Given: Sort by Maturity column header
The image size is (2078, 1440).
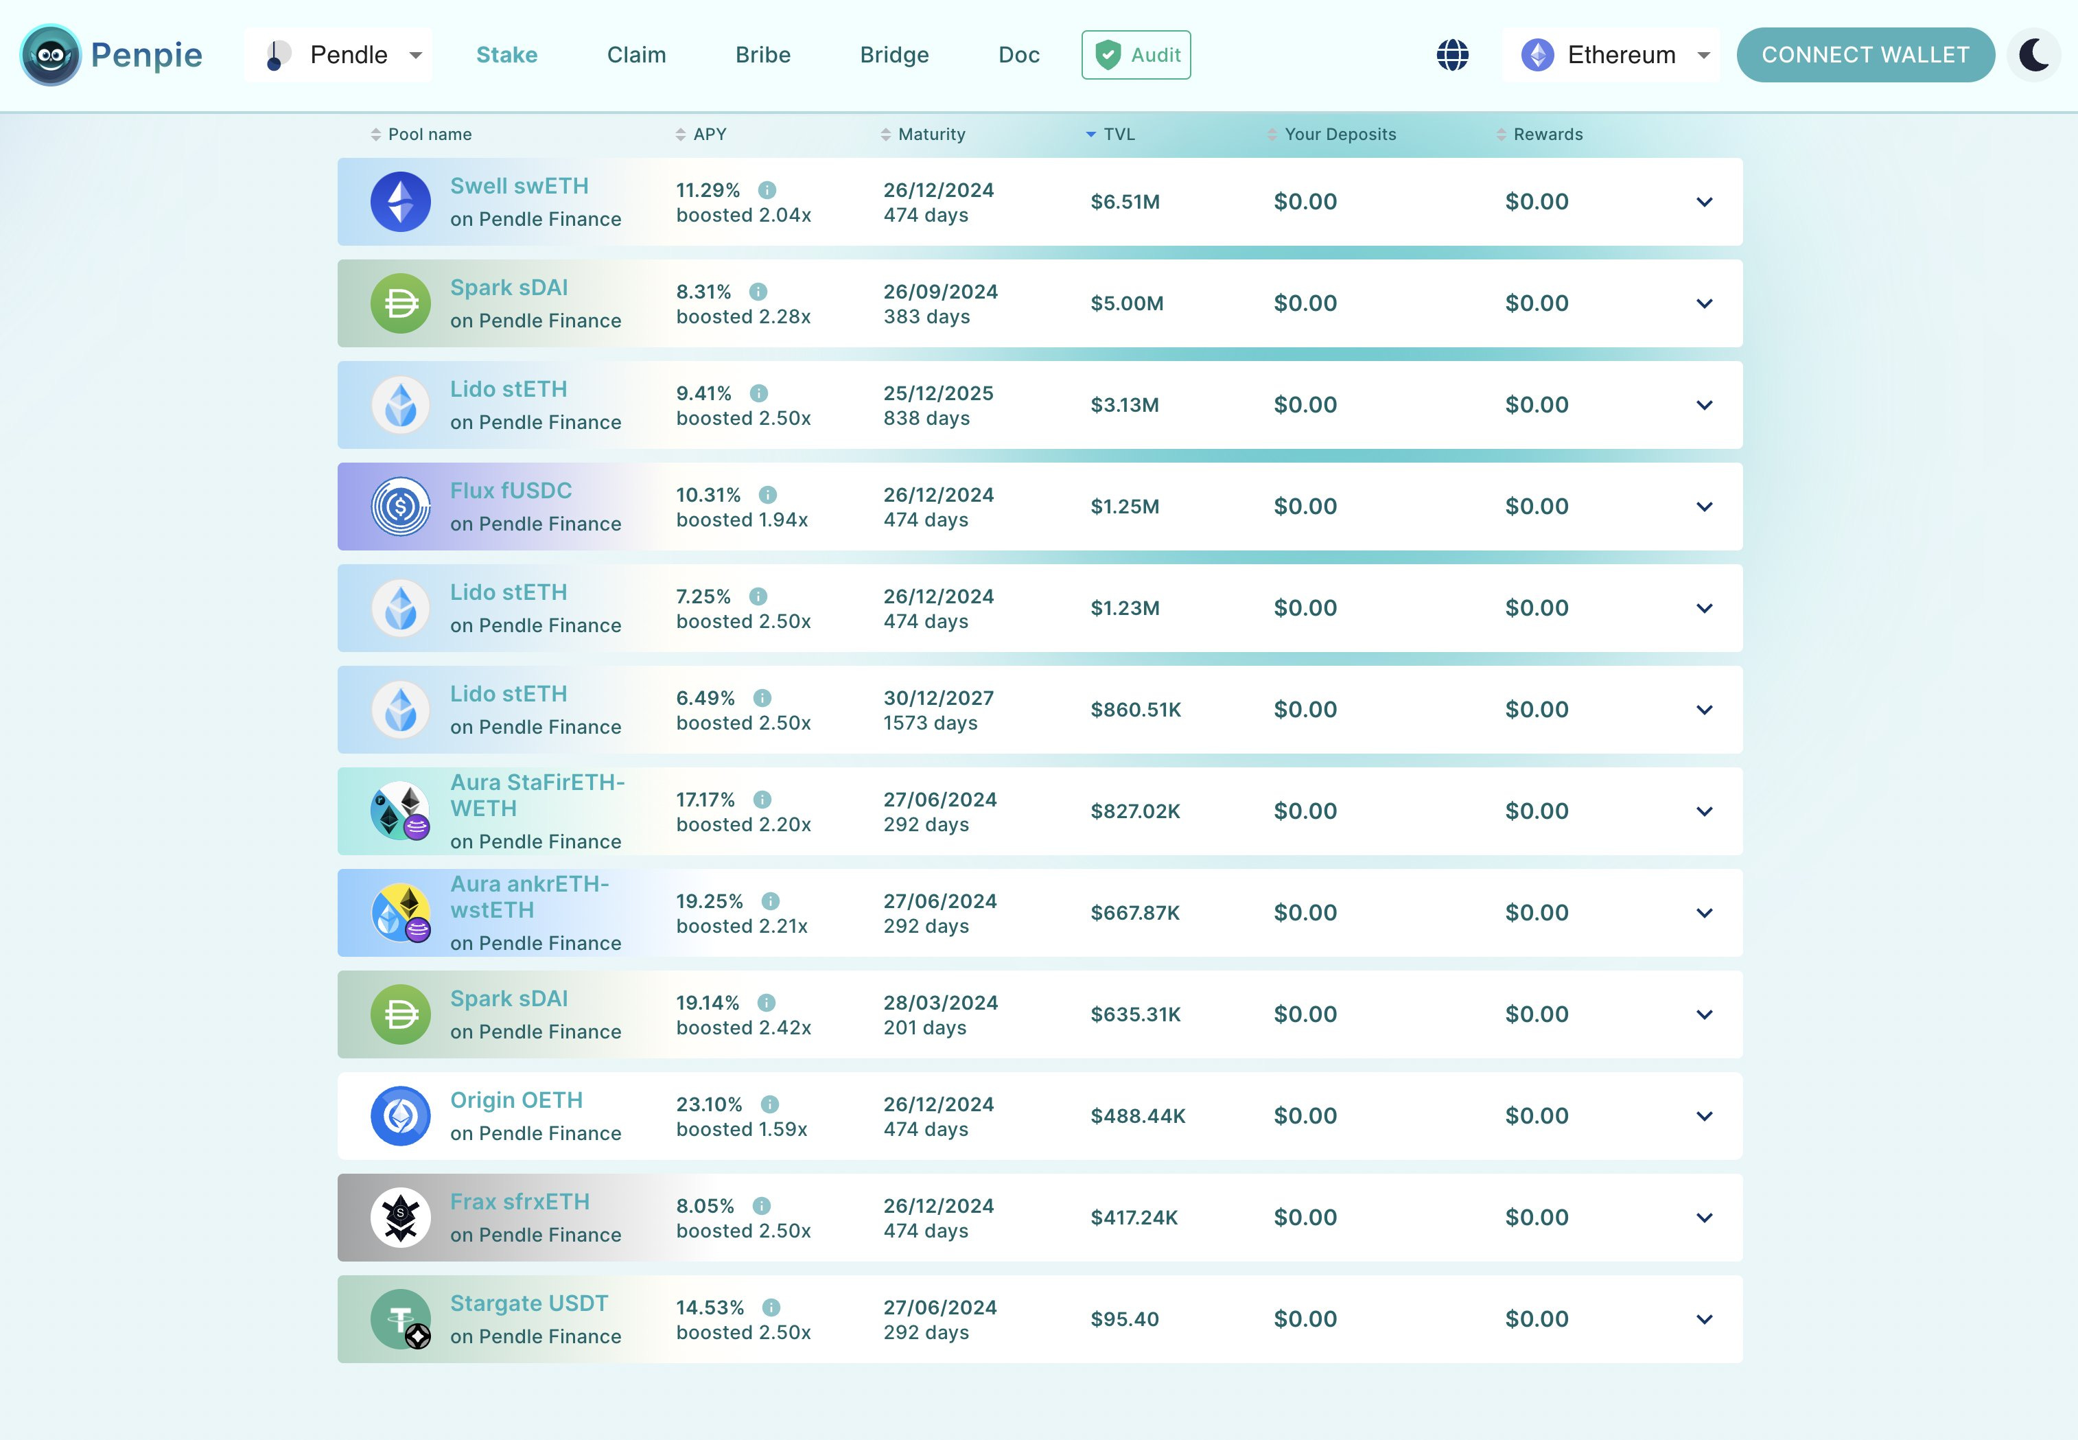Looking at the screenshot, I should pyautogui.click(x=922, y=135).
